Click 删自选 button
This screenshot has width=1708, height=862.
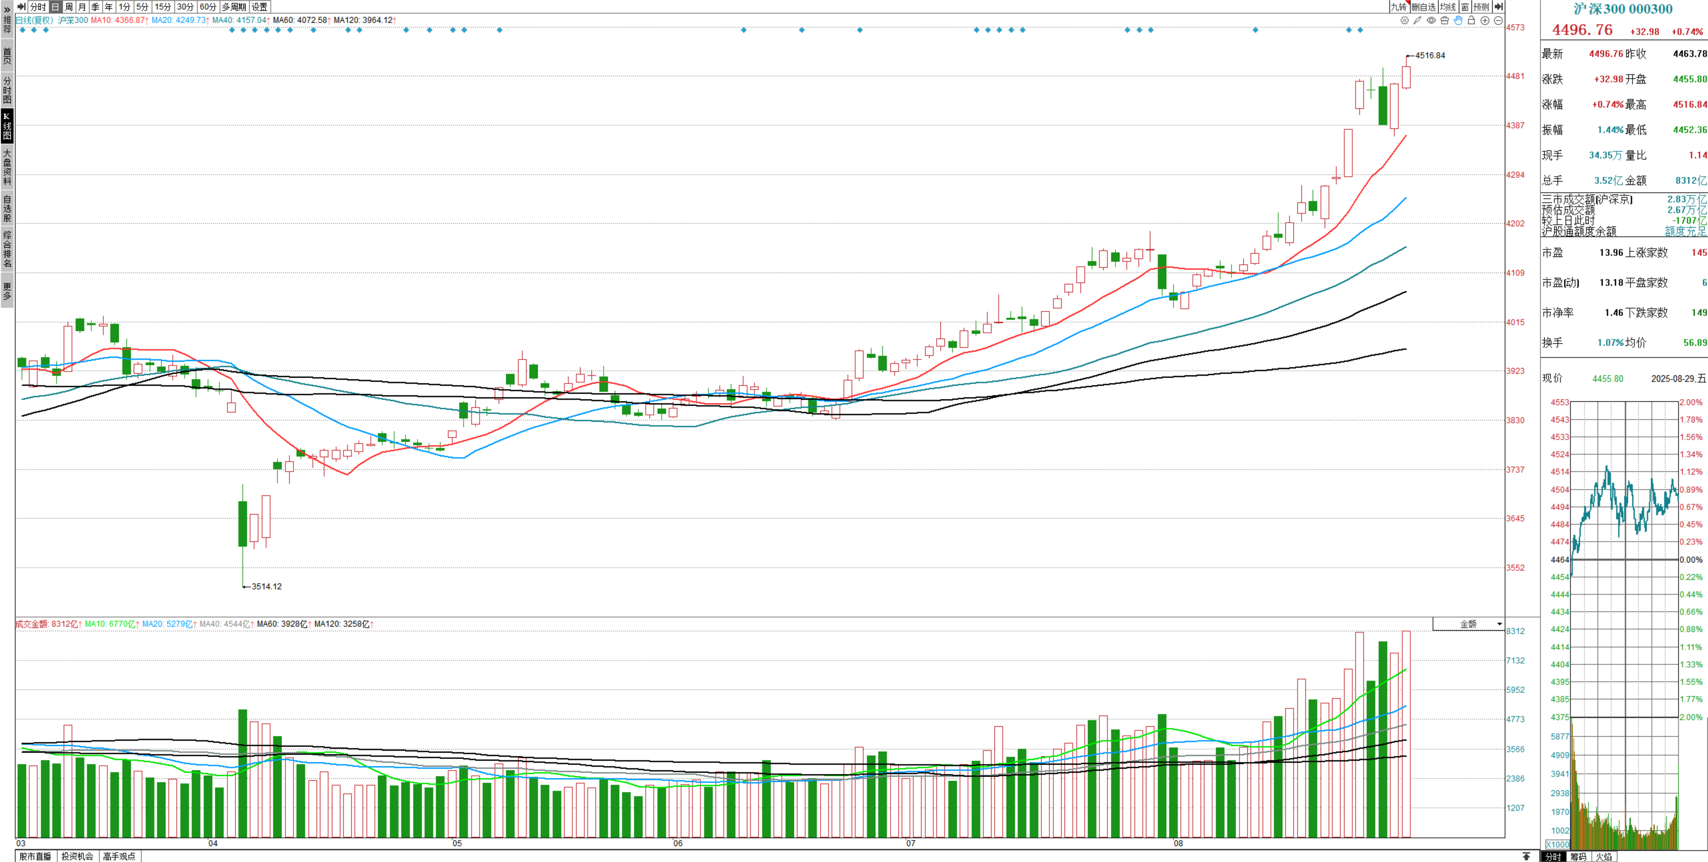(x=1423, y=7)
